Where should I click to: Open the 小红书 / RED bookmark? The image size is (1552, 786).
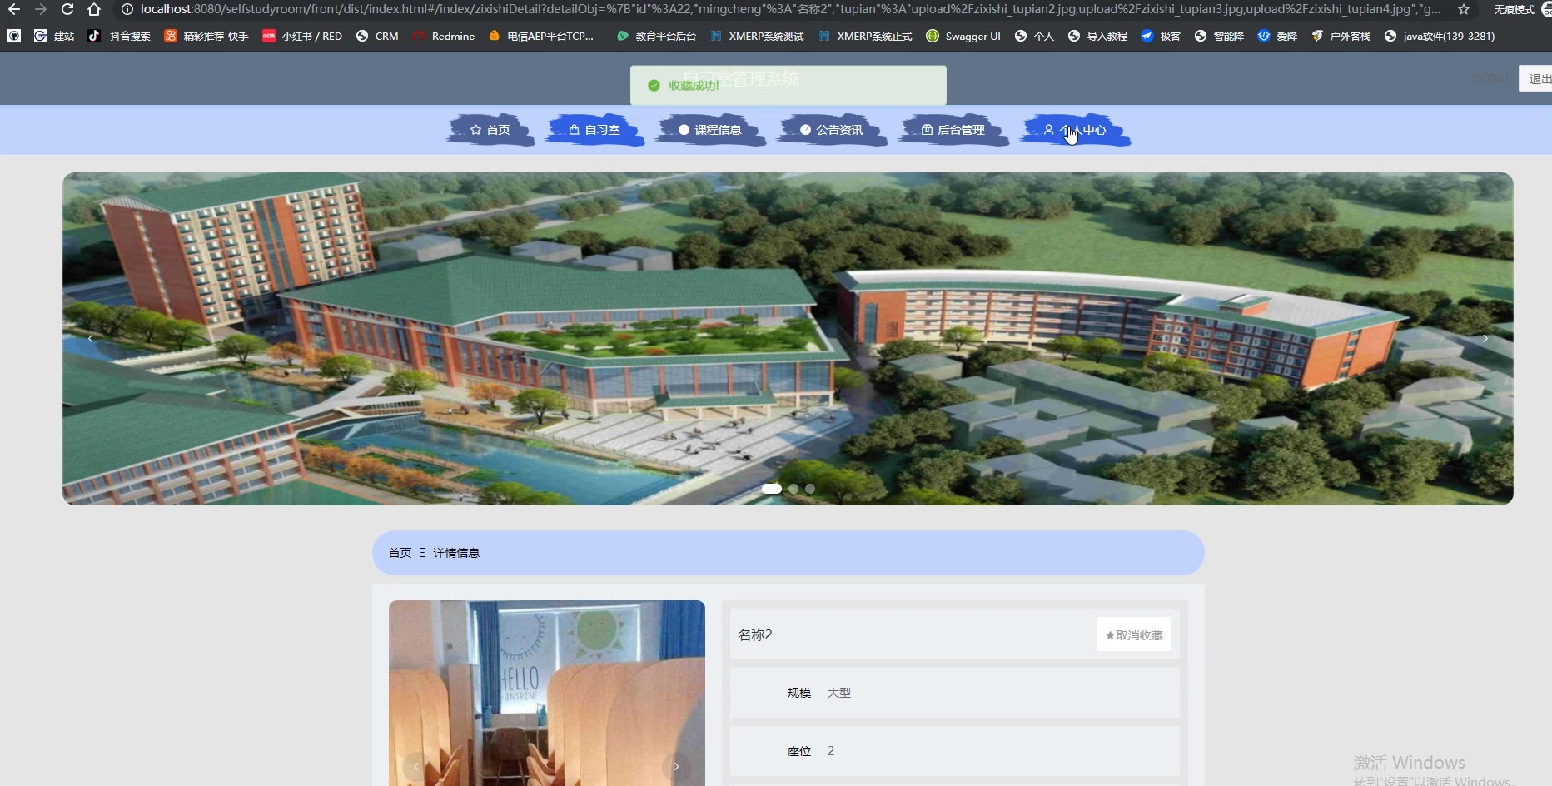302,36
